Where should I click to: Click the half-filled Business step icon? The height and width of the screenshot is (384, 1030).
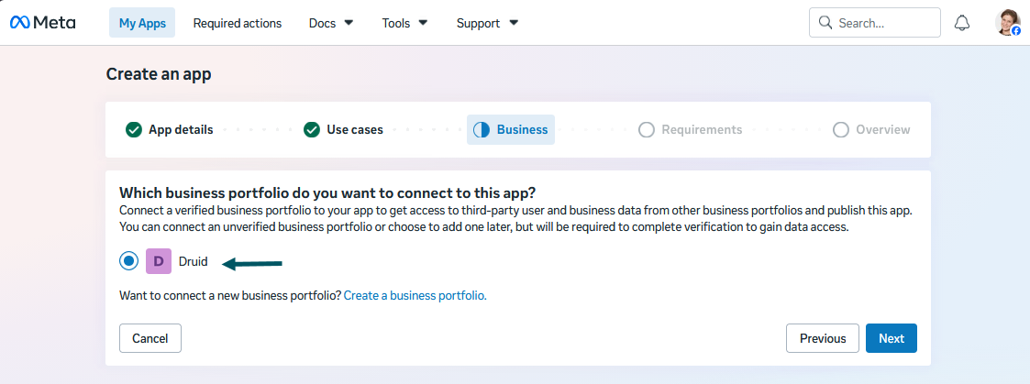pyautogui.click(x=482, y=130)
